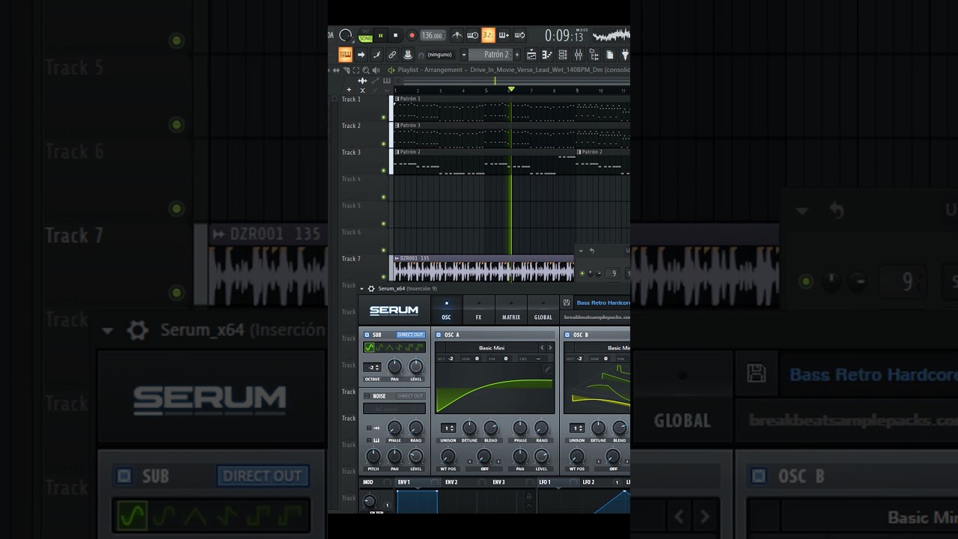Toggle SUB DIRECT OUT button
Screen dimensions: 958x539
click(x=410, y=335)
